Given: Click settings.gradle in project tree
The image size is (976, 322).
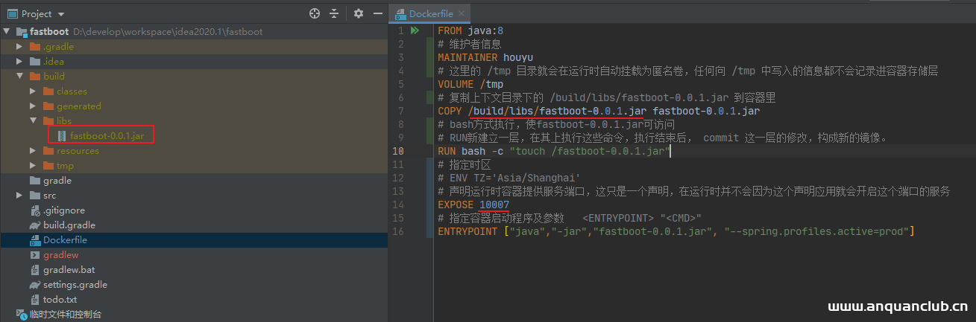Looking at the screenshot, I should [75, 285].
